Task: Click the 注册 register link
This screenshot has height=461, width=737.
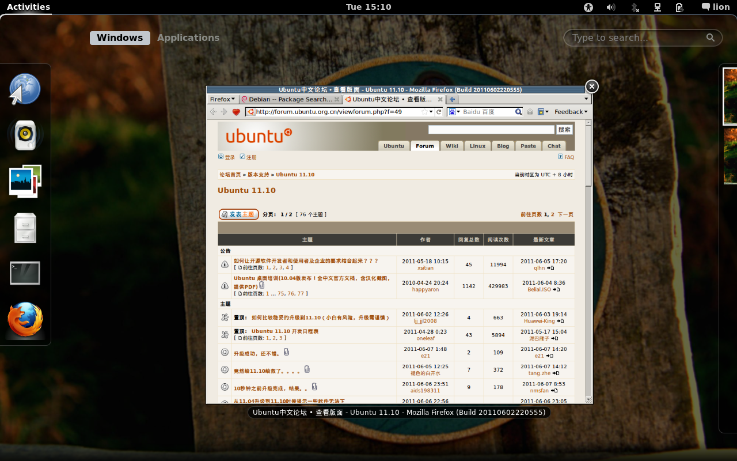Action: [248, 157]
